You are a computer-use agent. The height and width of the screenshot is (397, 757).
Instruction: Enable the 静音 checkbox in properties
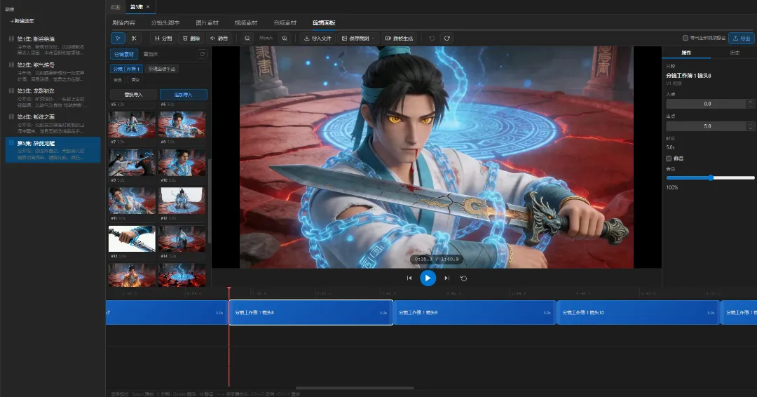point(669,159)
